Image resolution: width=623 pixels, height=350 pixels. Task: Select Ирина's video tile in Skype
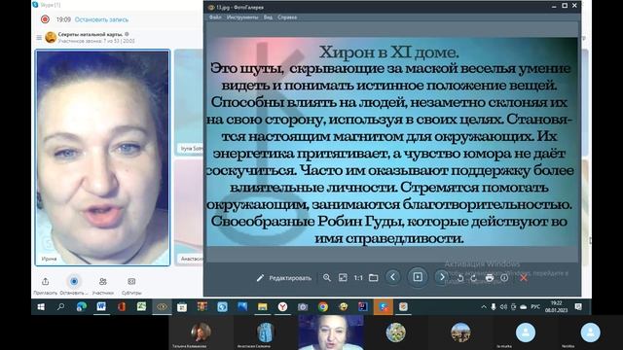[102, 157]
